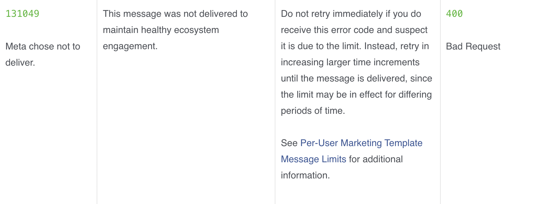The width and height of the screenshot is (536, 204).
Task: Click the "Message Limits" link text
Action: tap(313, 159)
